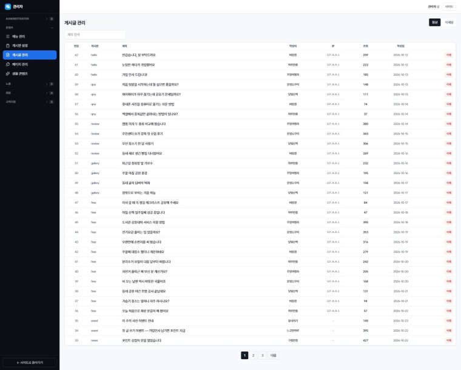Delete post number 59

[449, 85]
